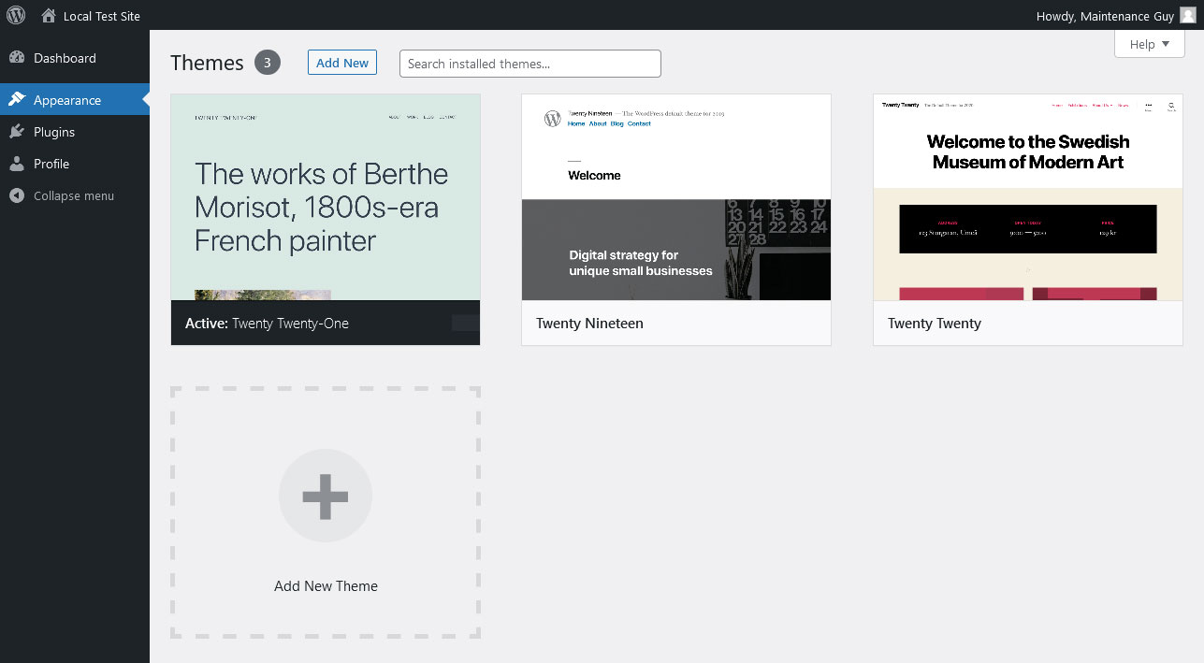Click the WordPress logo in admin bar

(x=16, y=15)
